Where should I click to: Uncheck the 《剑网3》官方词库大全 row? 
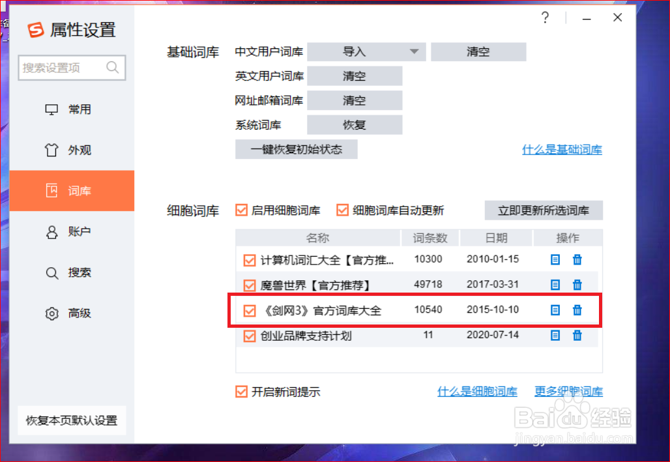[x=250, y=311]
